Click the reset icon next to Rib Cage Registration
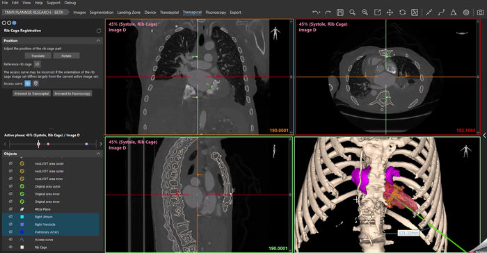Viewport: 487px width, 253px height. [x=99, y=31]
